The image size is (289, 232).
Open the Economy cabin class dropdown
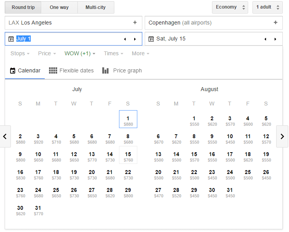[229, 7]
